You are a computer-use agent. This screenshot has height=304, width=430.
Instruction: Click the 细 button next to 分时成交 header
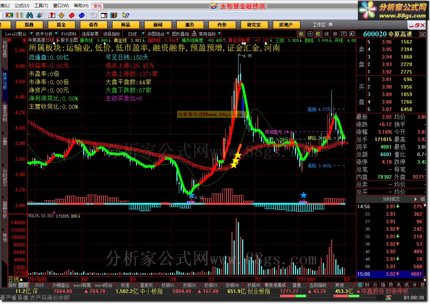[x=422, y=199]
